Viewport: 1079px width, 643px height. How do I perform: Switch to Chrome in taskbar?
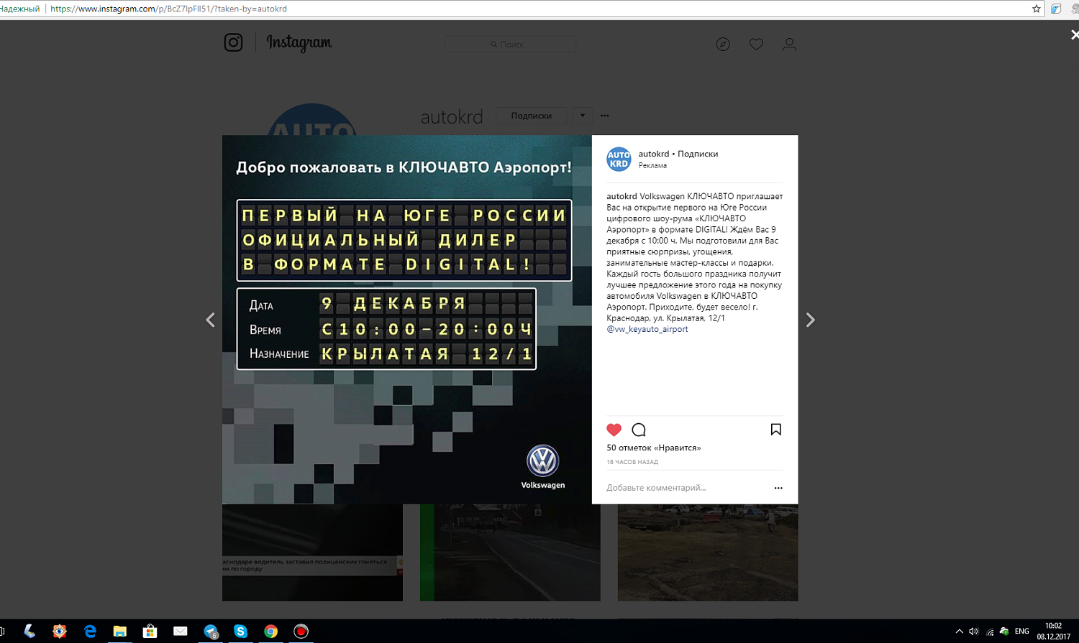pos(271,631)
